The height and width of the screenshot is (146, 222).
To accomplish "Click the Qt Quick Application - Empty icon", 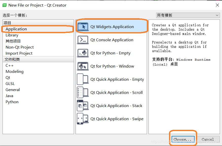I will click(83, 79).
